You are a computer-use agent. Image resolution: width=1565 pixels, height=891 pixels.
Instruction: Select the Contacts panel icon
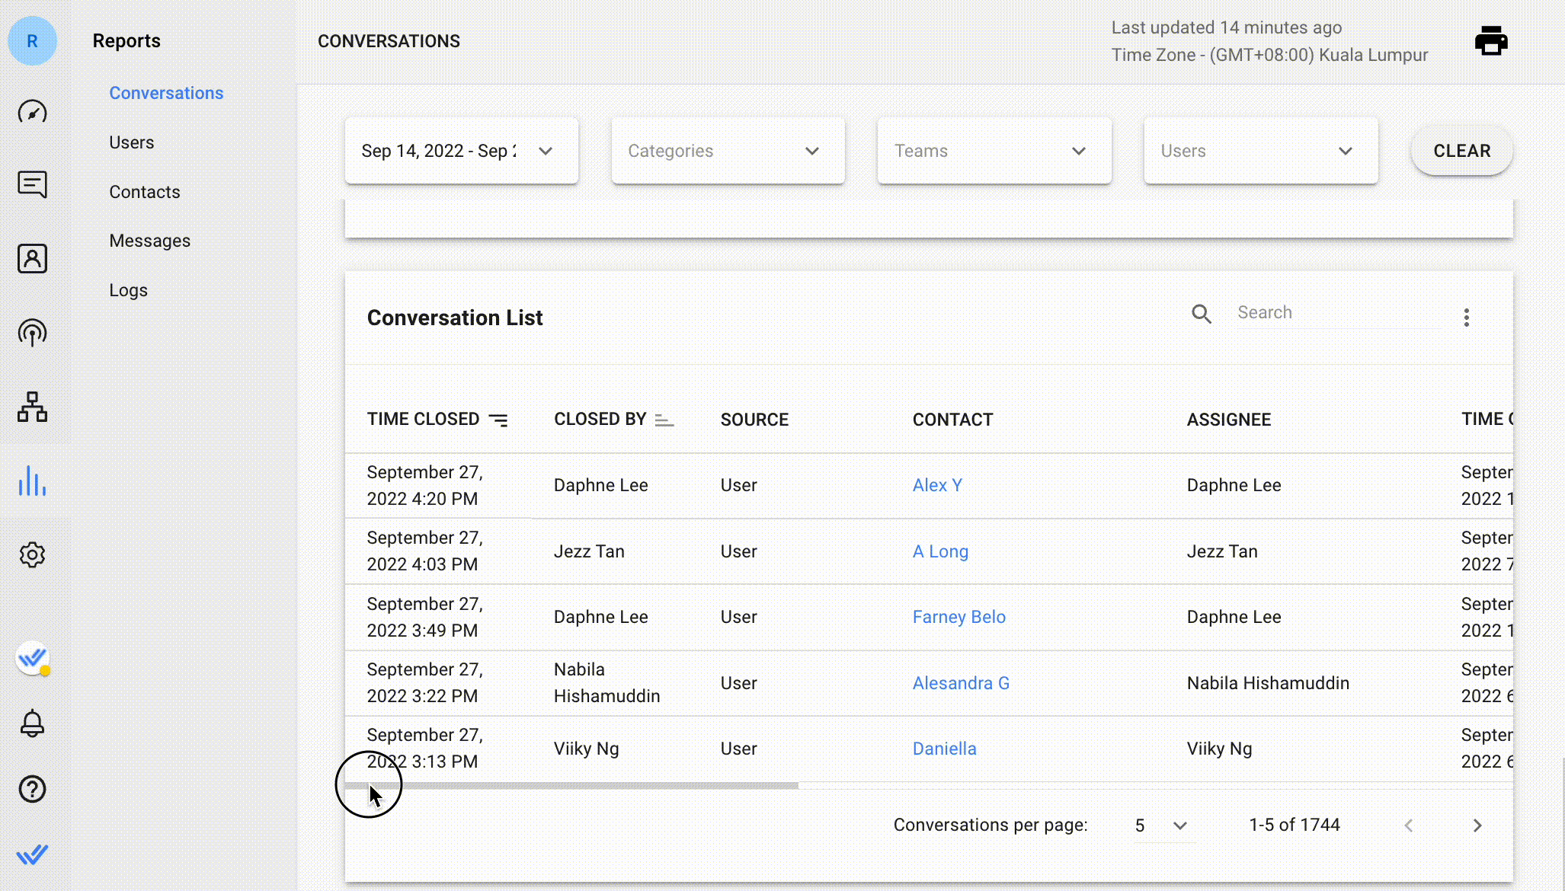[32, 258]
